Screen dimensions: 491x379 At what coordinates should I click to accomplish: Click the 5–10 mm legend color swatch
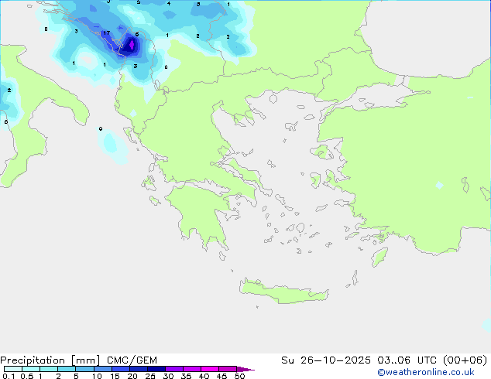[84, 369]
